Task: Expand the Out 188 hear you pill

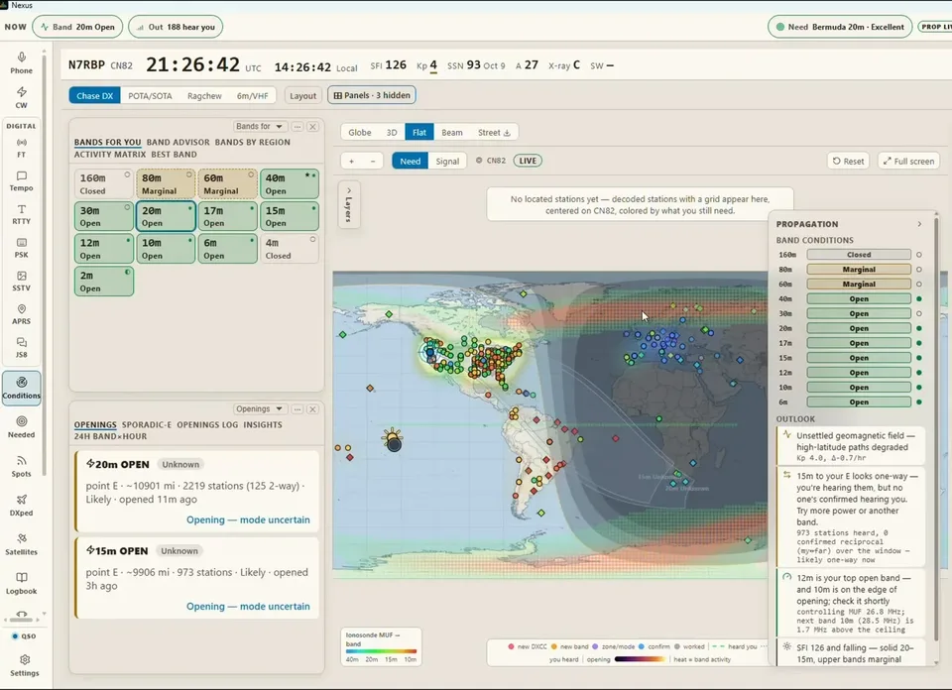Action: coord(176,27)
